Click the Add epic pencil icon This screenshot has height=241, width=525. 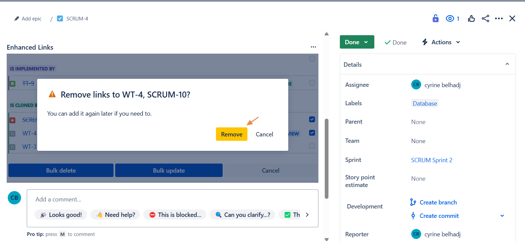(17, 19)
